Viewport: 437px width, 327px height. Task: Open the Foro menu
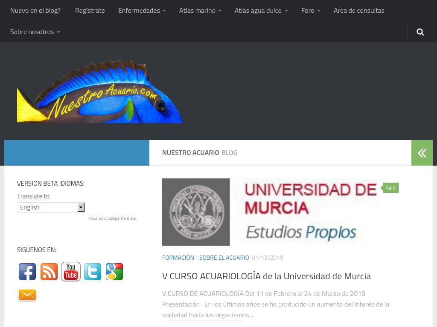(310, 11)
